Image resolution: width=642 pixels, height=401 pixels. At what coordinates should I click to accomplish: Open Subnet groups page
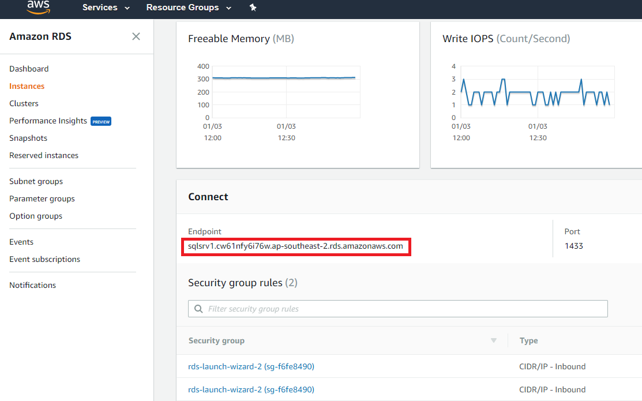pos(36,181)
